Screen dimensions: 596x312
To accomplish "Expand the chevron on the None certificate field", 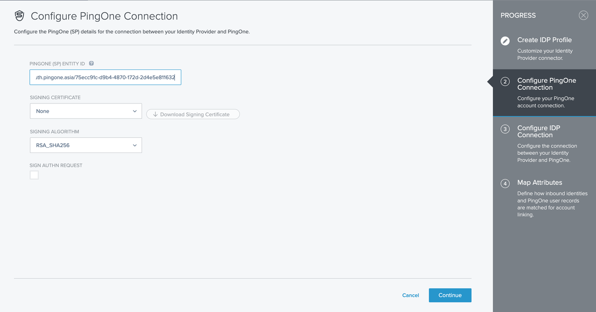I will [x=135, y=111].
